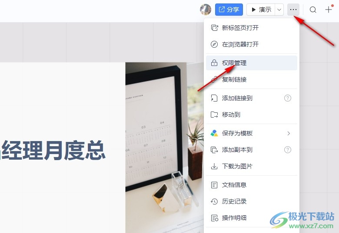The height and width of the screenshot is (233, 339).
Task: Click the history clock icon for 历史记录
Action: pyautogui.click(x=214, y=201)
